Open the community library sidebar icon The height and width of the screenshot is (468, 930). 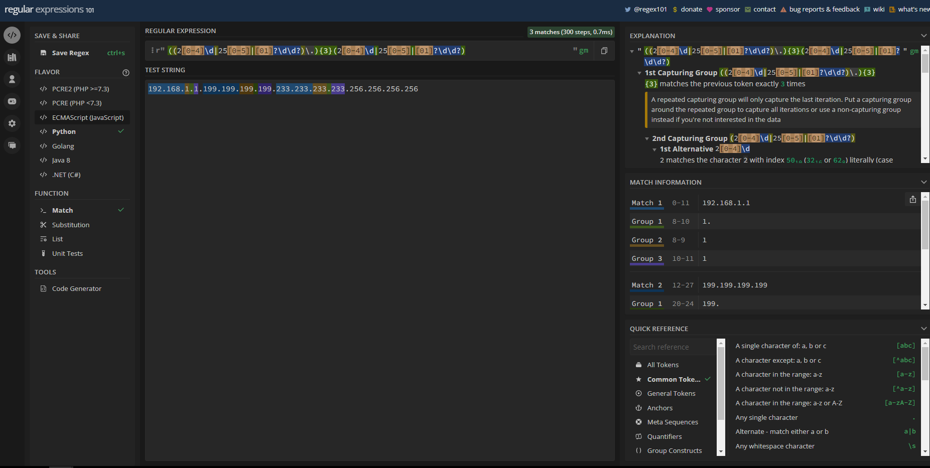click(12, 57)
